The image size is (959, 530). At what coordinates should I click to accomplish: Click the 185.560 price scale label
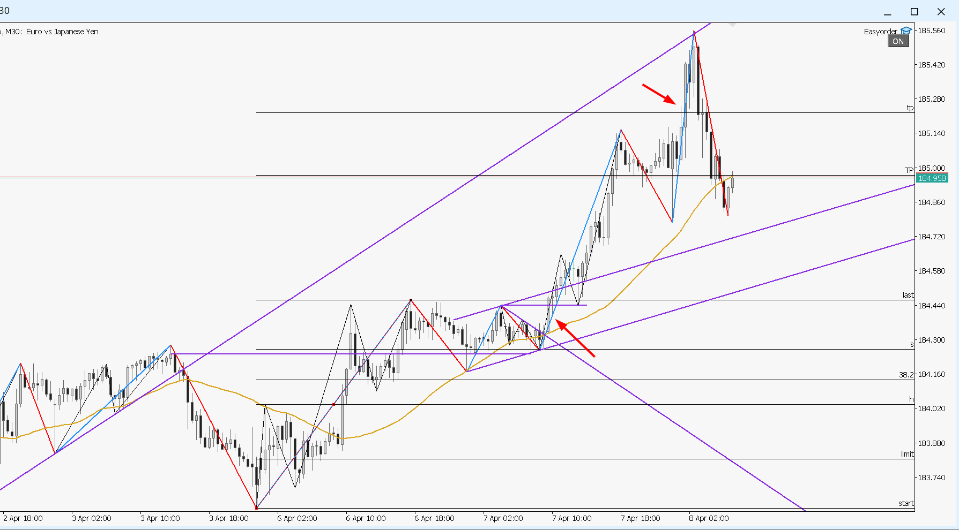tap(932, 31)
